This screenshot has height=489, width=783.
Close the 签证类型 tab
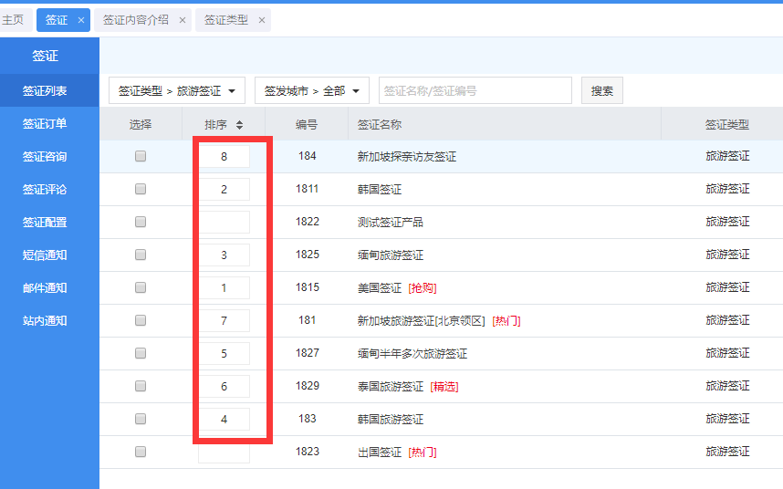[x=261, y=20]
